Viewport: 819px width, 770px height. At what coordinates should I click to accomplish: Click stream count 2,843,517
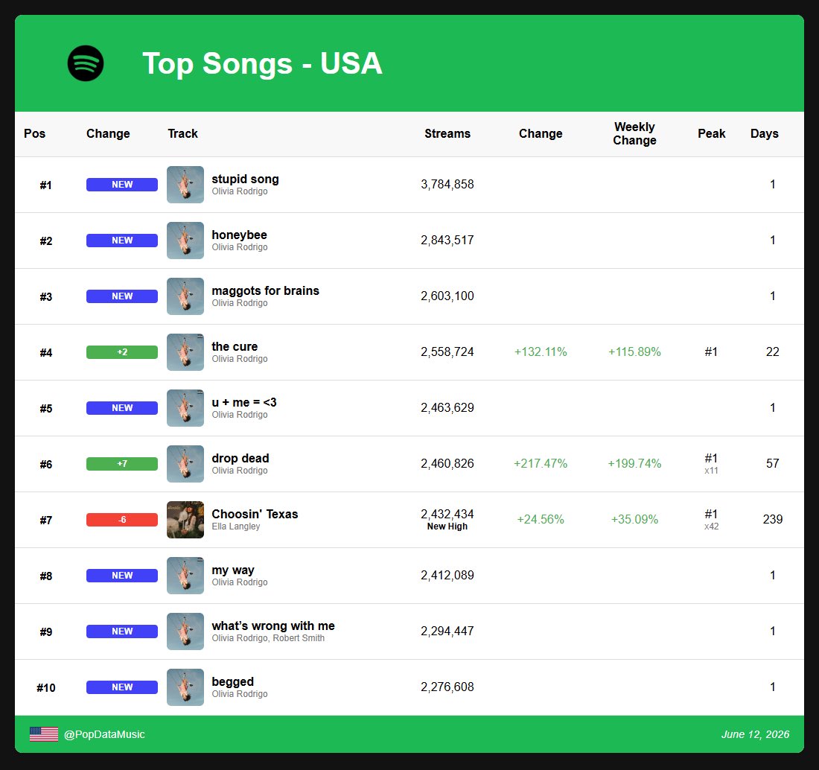(447, 241)
